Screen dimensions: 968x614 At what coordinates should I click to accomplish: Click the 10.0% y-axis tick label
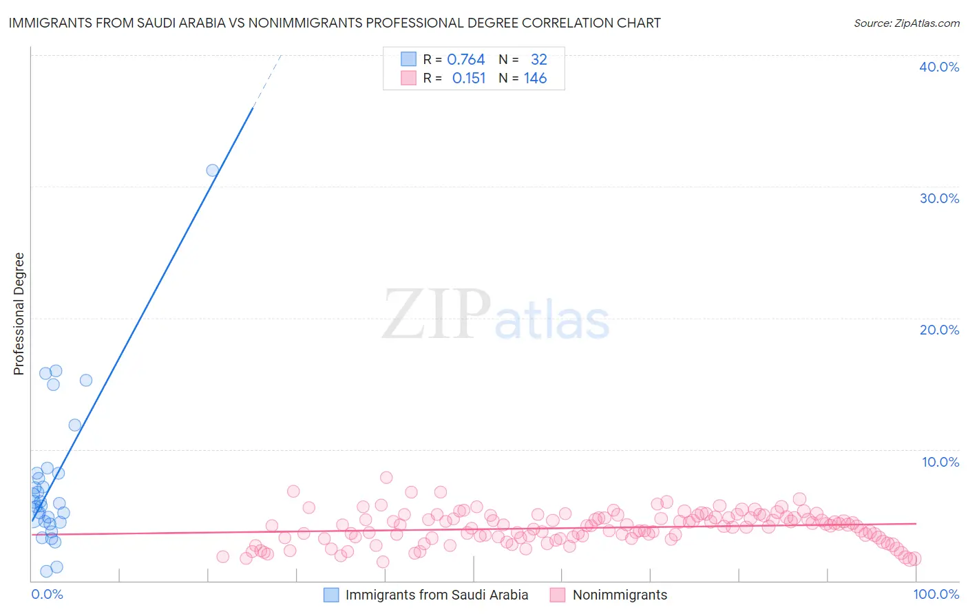point(940,462)
